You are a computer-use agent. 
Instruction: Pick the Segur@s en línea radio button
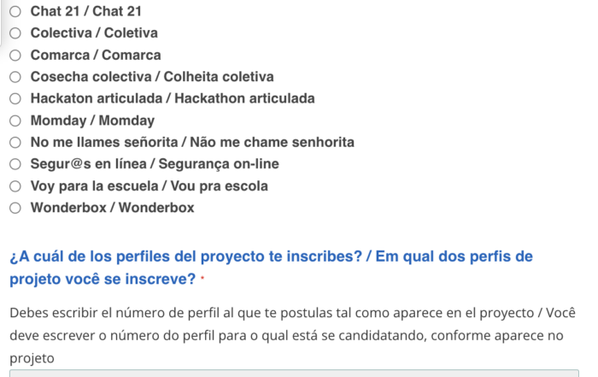15,164
